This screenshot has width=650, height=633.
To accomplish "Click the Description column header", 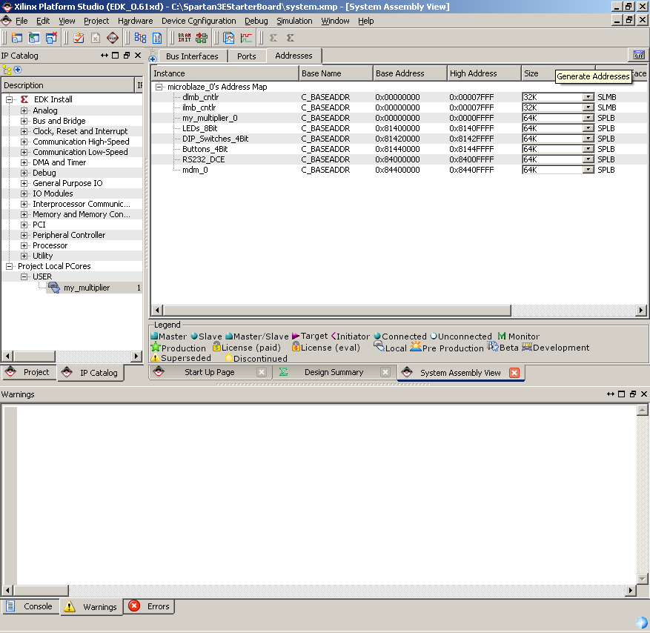I will pos(67,85).
